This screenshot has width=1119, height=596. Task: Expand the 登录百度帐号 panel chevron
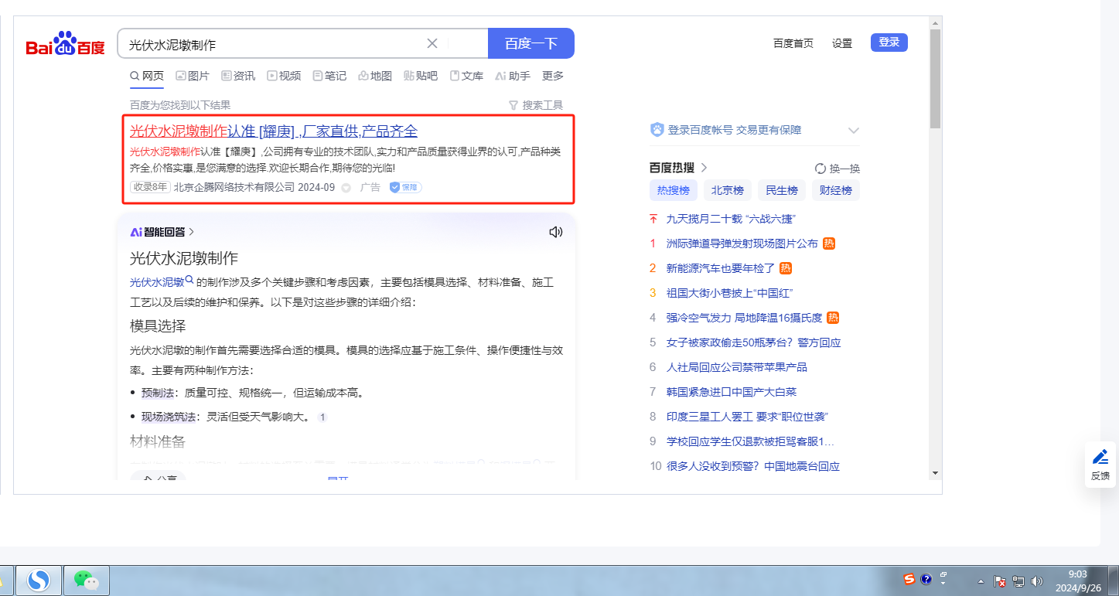pyautogui.click(x=854, y=130)
